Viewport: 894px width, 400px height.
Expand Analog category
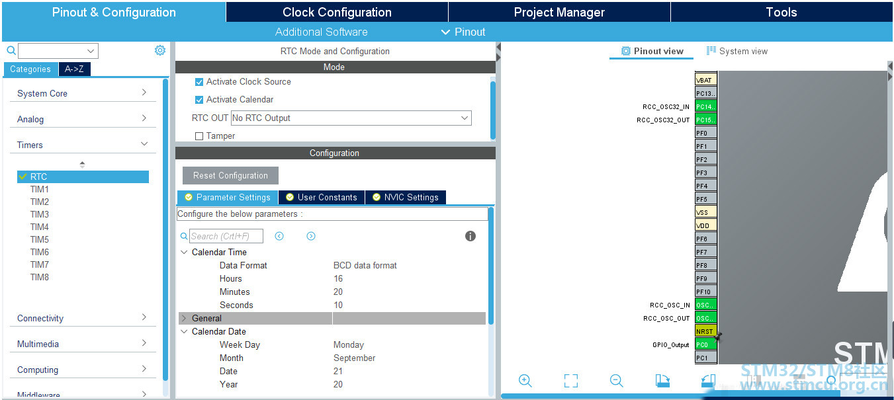coord(83,119)
